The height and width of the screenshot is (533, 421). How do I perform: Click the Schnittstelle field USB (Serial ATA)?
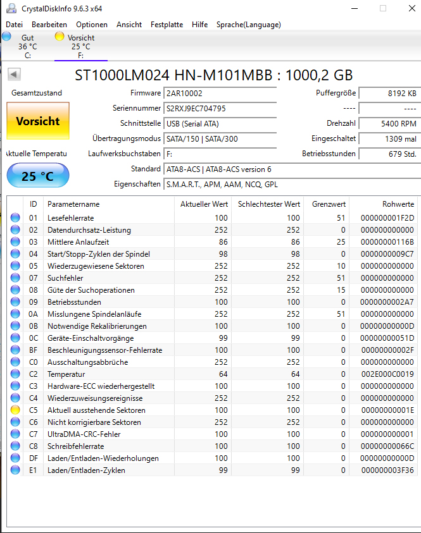pos(220,124)
